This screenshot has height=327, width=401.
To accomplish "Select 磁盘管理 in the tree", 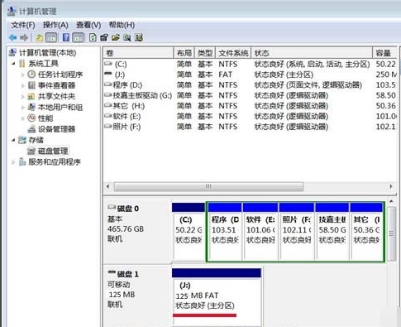I will [x=53, y=151].
